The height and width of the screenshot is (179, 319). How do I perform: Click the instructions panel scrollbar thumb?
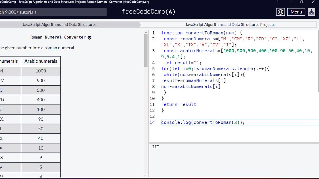point(146,50)
